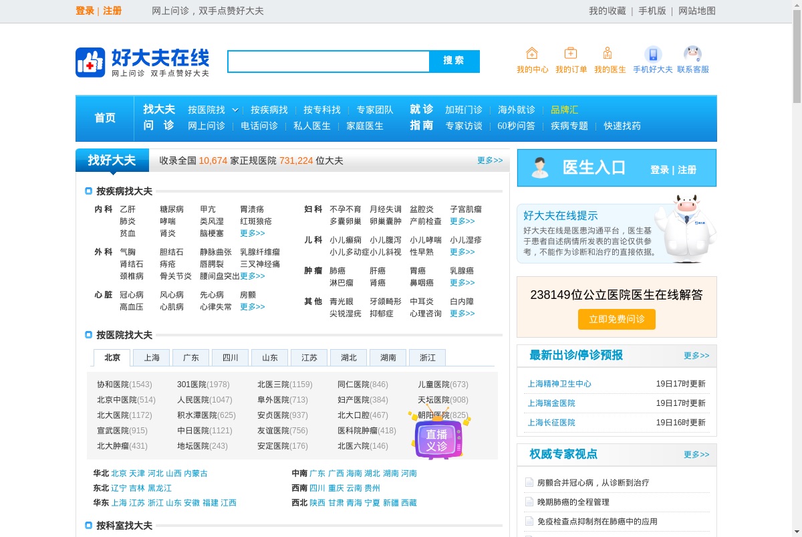802x537 pixels.
Task: Select the 浙江 hospital tab
Action: click(x=428, y=358)
